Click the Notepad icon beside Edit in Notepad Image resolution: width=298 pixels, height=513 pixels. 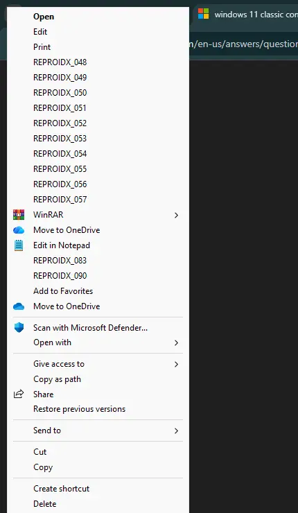[19, 245]
